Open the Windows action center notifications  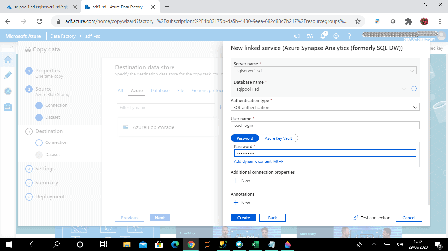(438, 244)
